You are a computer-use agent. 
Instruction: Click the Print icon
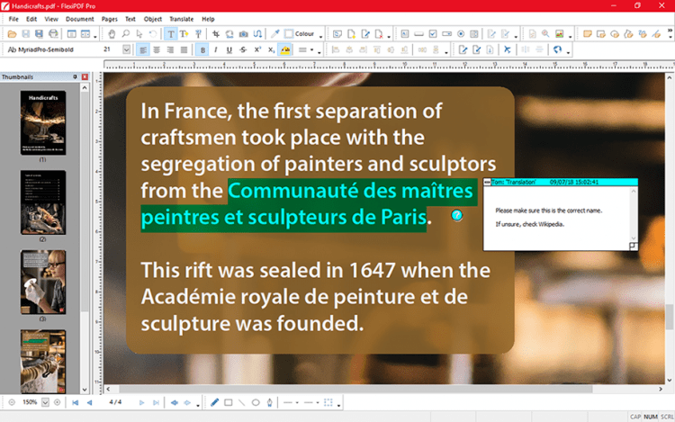click(52, 34)
